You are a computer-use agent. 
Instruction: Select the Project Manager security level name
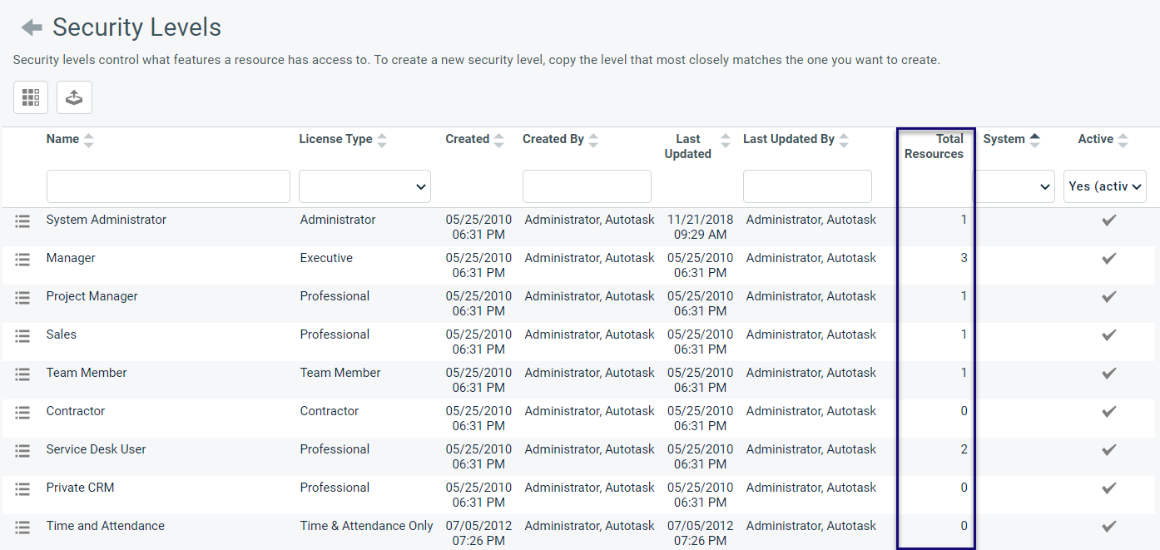pyautogui.click(x=92, y=296)
